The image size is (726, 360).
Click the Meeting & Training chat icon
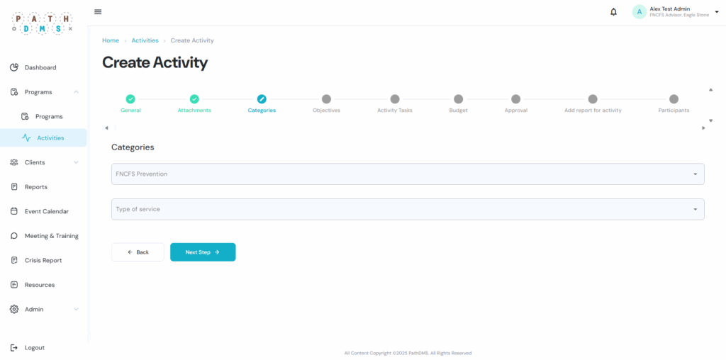click(14, 236)
